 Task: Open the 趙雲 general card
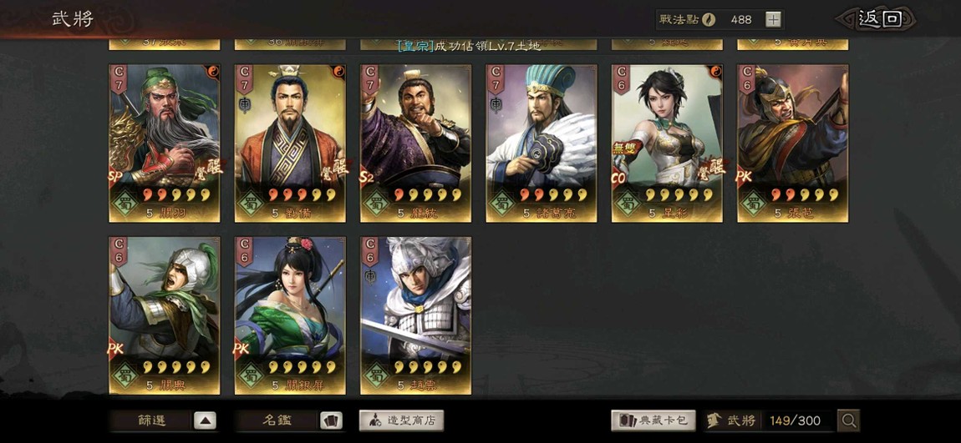(x=415, y=315)
